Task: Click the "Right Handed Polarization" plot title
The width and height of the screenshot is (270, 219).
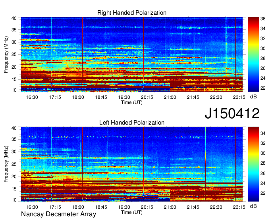Action: [x=132, y=13]
